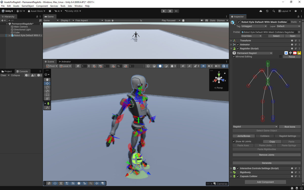Click the Remove Joints button
This screenshot has width=304, height=190.
click(x=267, y=155)
